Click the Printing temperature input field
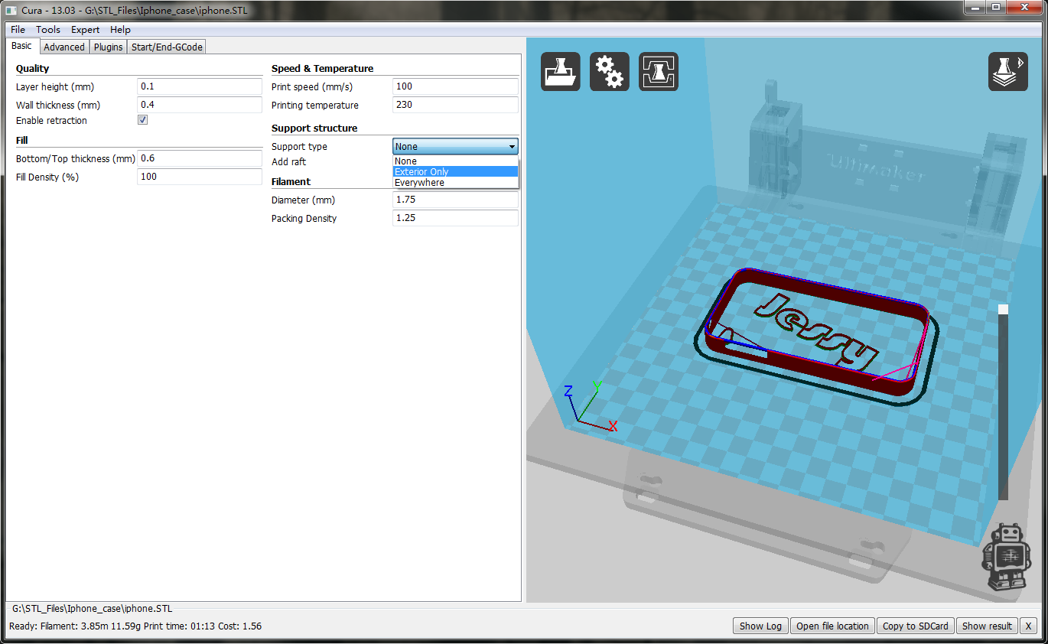Screen dimensions: 1048x644 coord(455,105)
